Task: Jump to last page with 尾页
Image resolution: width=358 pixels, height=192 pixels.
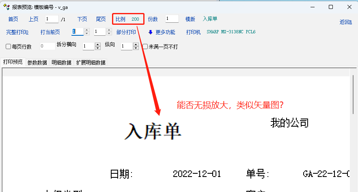Action: (101, 19)
